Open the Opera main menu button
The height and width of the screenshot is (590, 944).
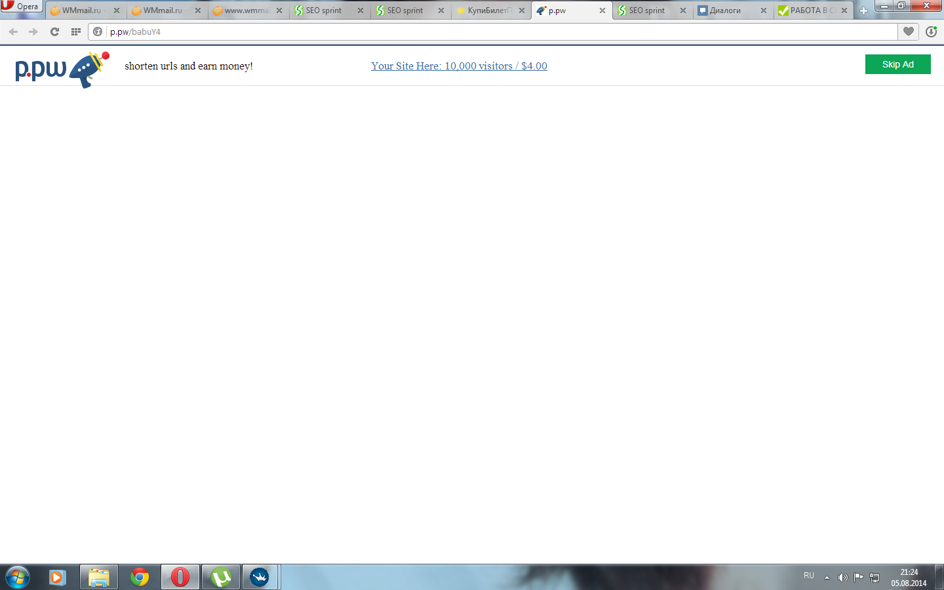[21, 6]
